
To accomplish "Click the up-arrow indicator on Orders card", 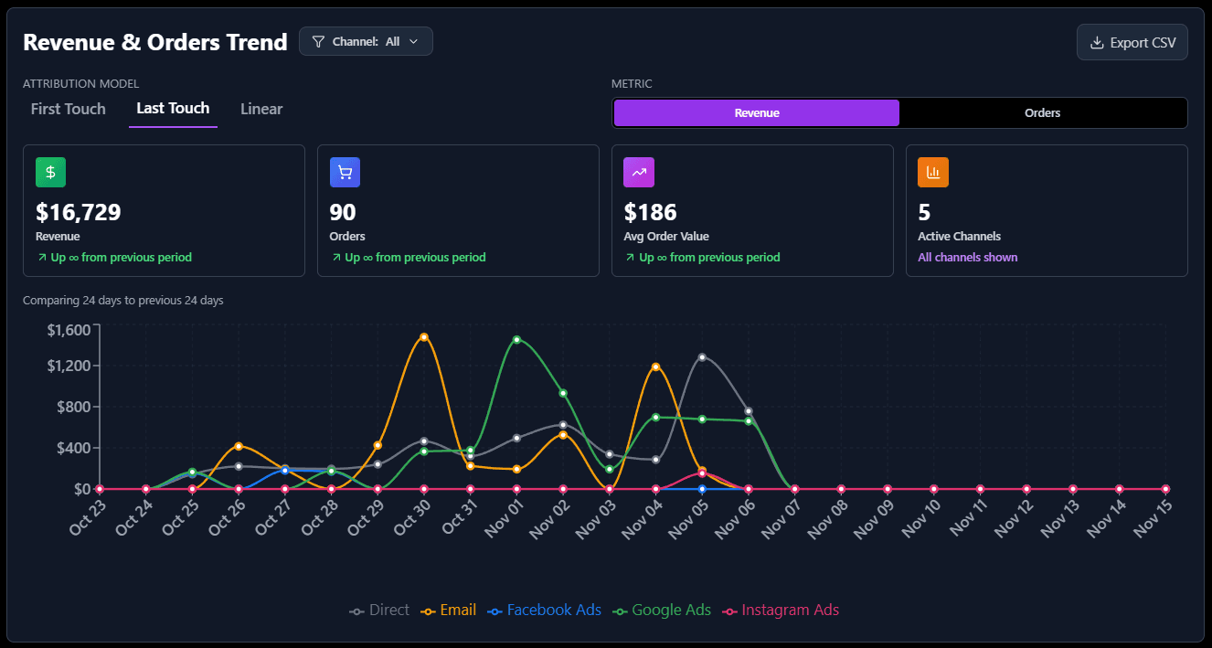I will (x=336, y=257).
